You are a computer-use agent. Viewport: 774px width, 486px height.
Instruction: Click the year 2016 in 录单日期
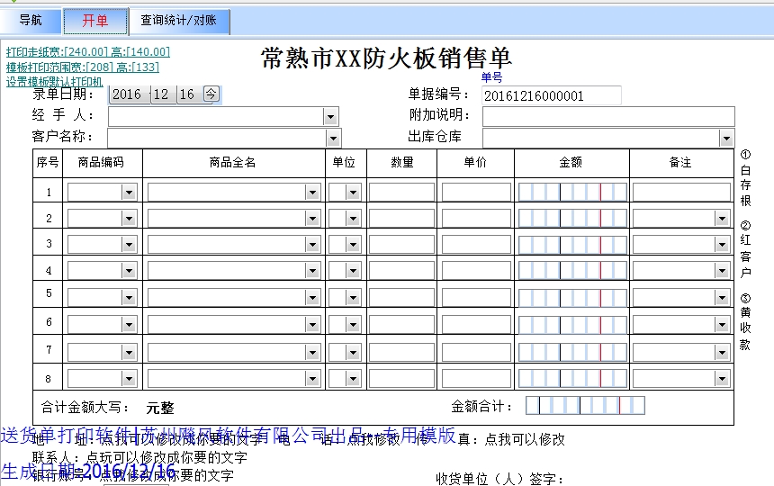127,94
